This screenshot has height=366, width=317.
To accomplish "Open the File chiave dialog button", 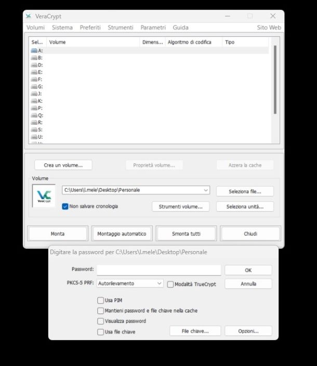I will pos(195,331).
